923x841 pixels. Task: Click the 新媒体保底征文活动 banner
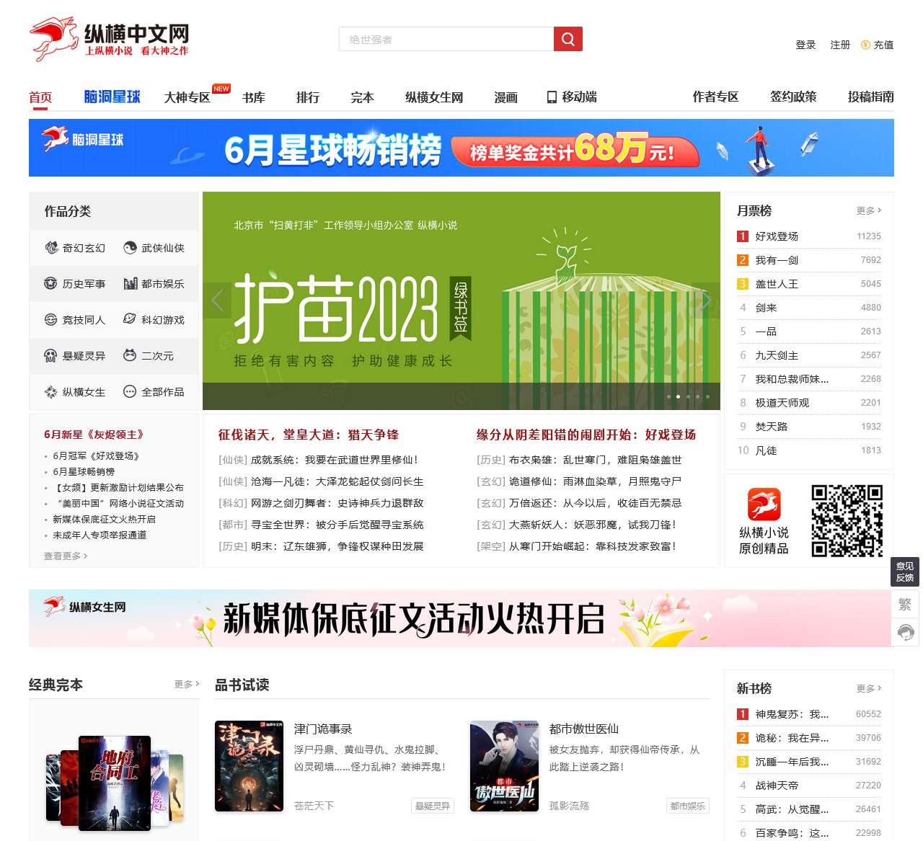click(x=461, y=618)
